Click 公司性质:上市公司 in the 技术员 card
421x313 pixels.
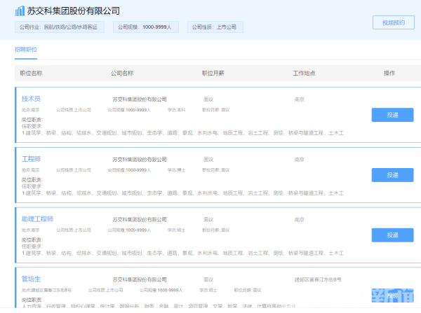click(x=74, y=110)
